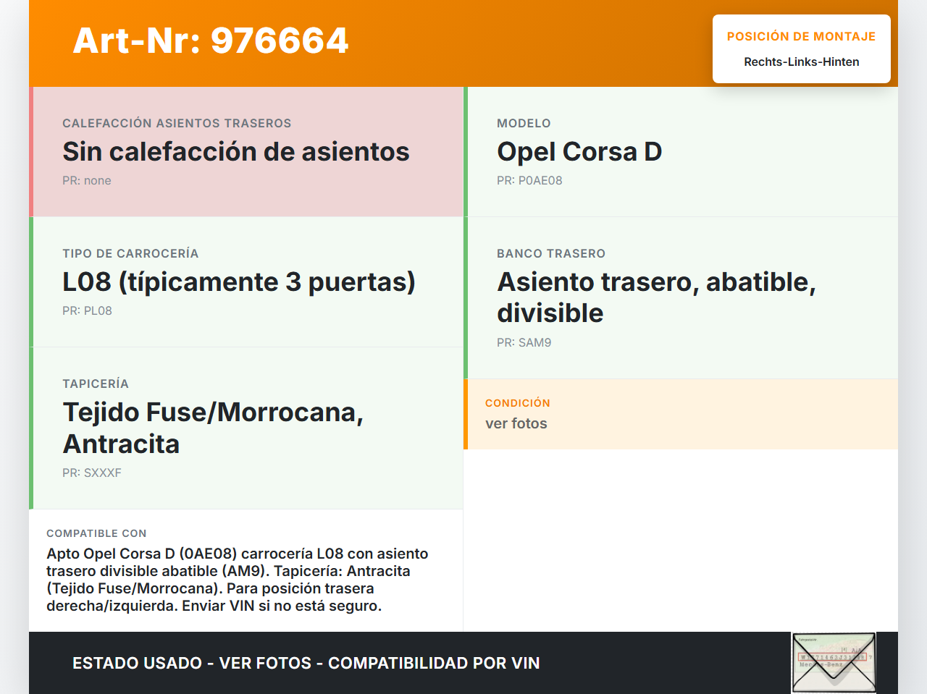Click the Rechts-Links-Hinten position text
The image size is (927, 694).
(801, 62)
